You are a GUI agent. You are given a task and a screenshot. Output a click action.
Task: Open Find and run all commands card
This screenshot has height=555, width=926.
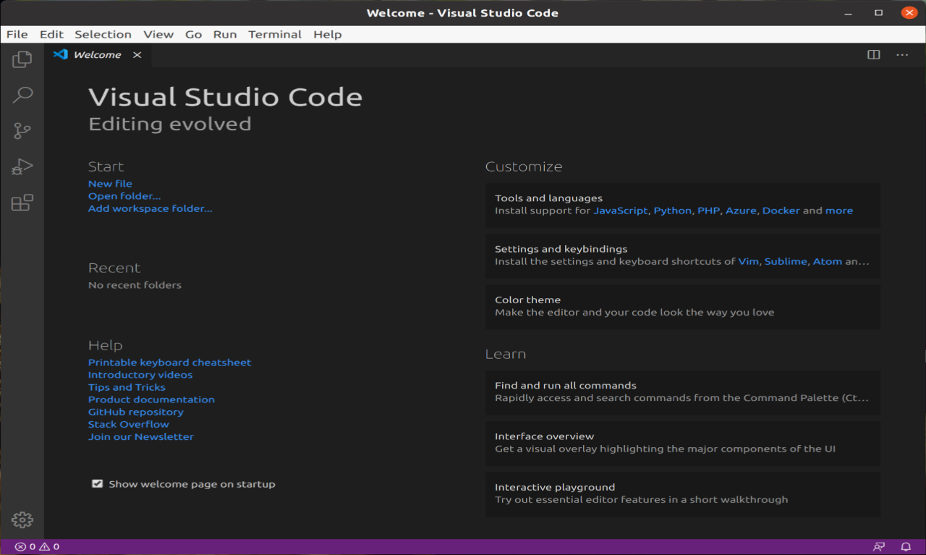click(683, 392)
